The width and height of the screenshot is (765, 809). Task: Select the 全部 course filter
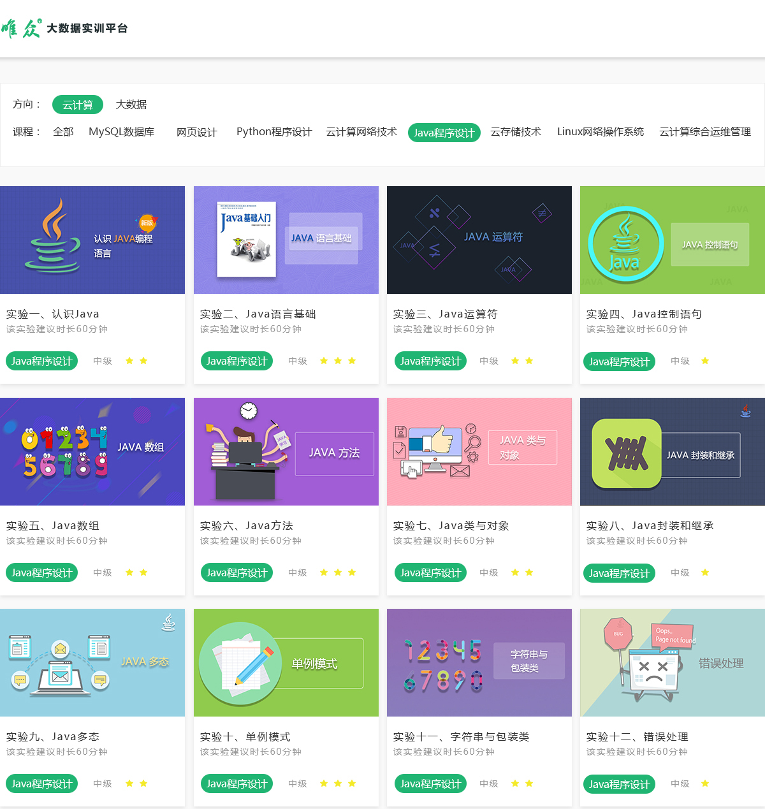(63, 132)
